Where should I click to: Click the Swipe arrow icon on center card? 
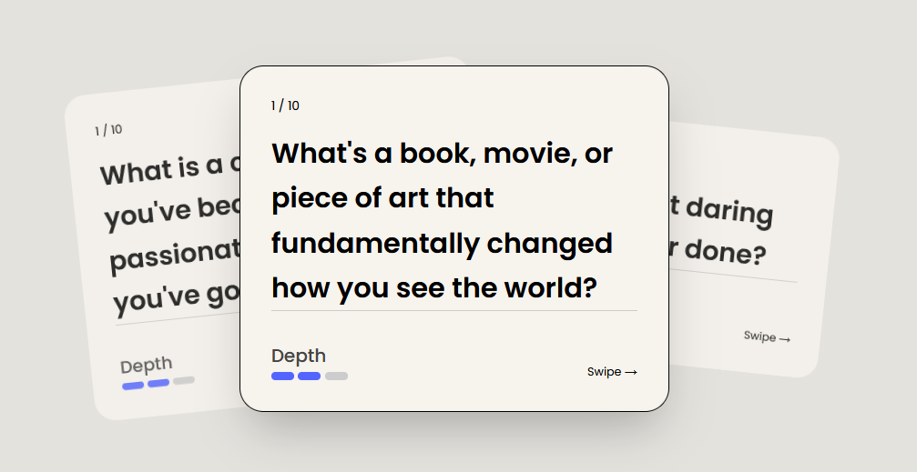630,372
